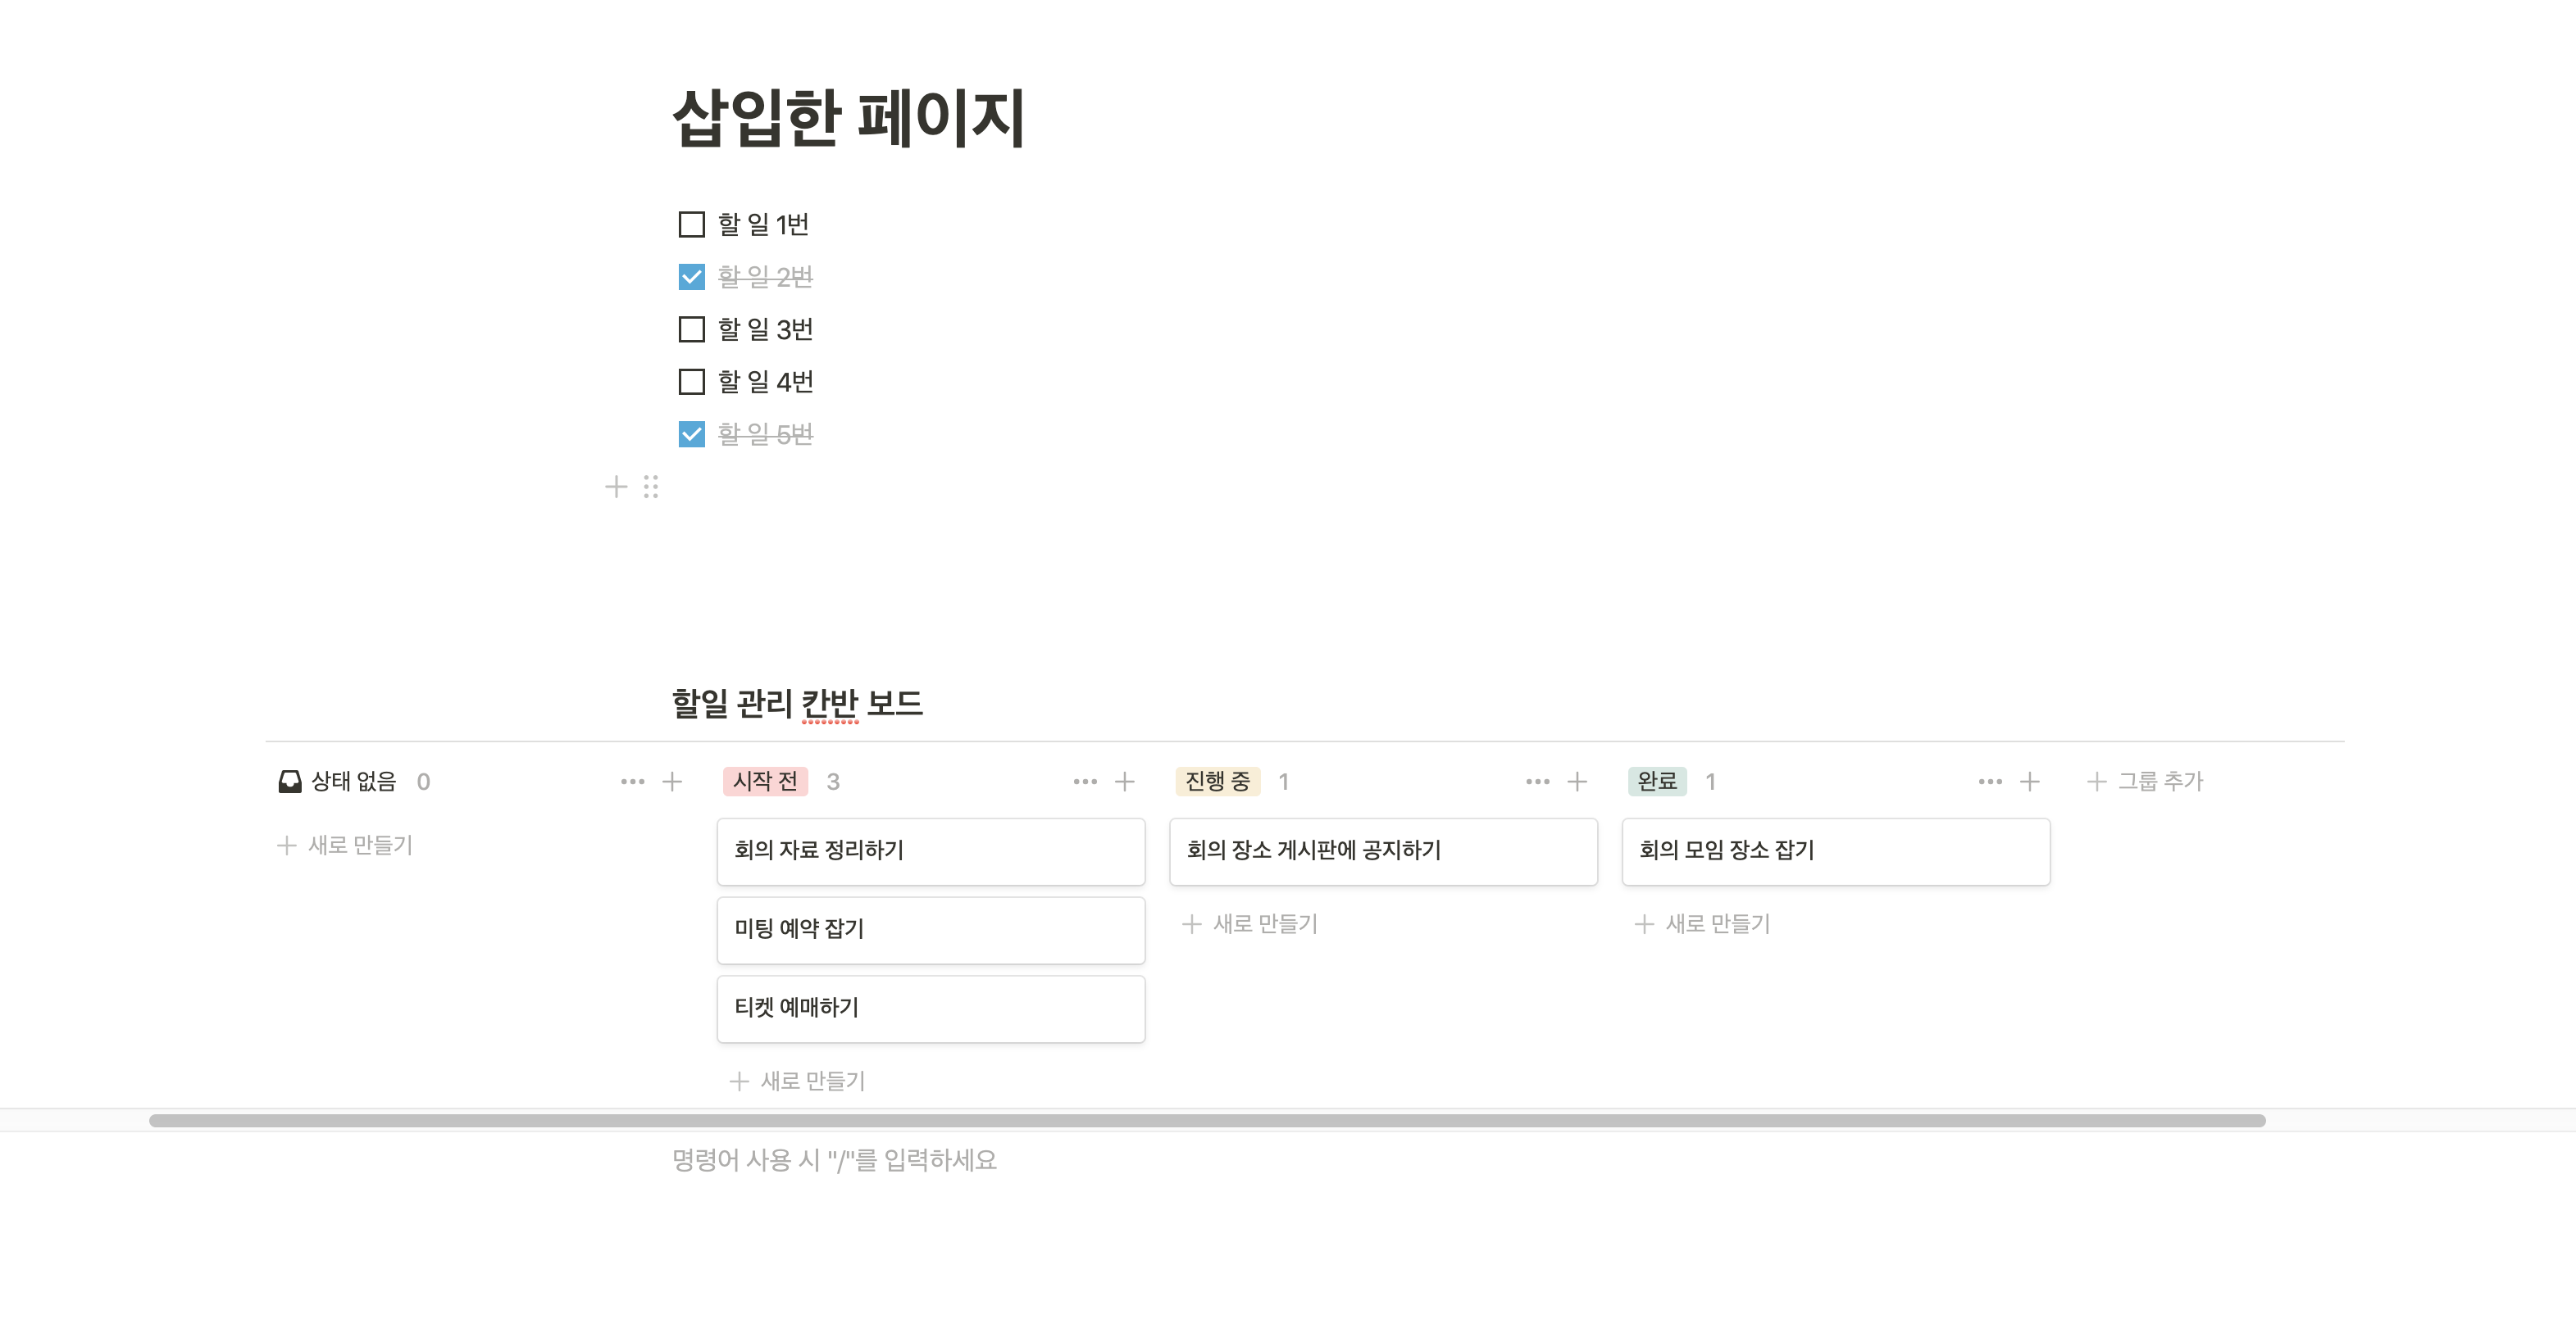Uncheck the 할 일 2번 checkbox

pyautogui.click(x=691, y=277)
